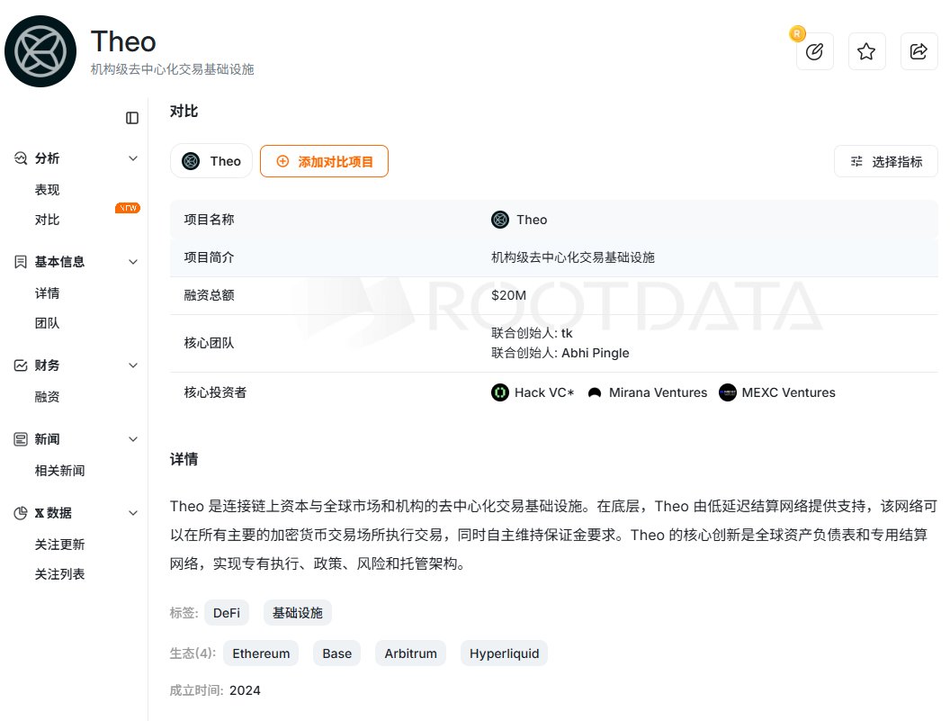Click the 项目简介 row label
The image size is (950, 721).
tap(209, 257)
